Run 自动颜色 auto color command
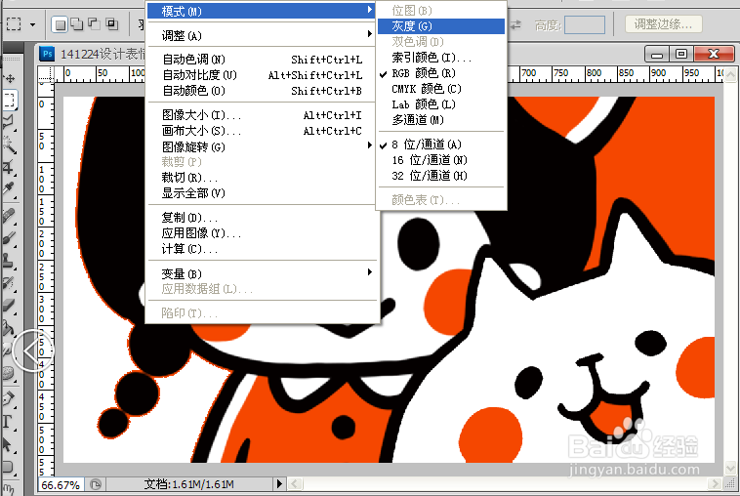 point(263,91)
